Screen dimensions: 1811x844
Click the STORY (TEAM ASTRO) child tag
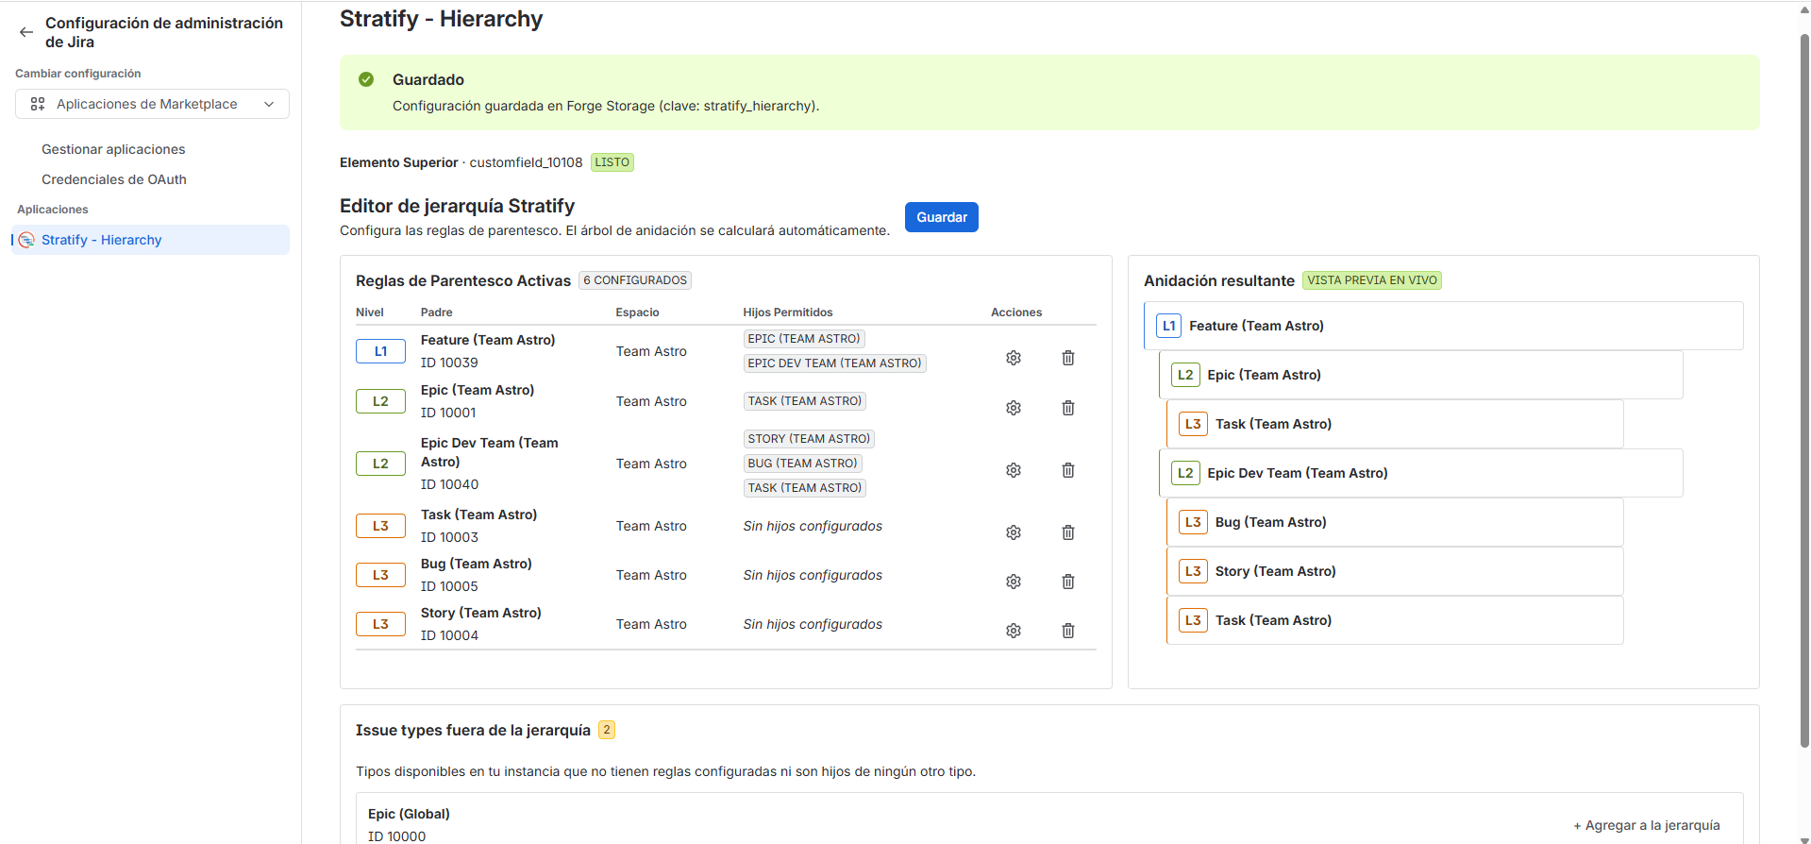(x=809, y=439)
